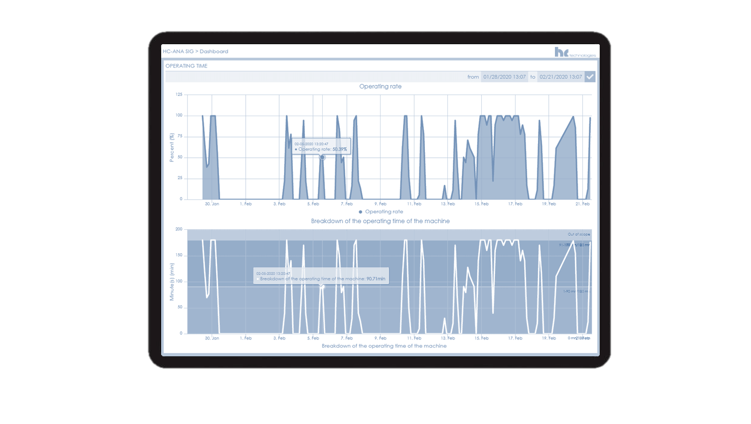Screen dimensions: 751x424
Task: Select Dashboard in the breadcrumb trail
Action: click(x=215, y=51)
